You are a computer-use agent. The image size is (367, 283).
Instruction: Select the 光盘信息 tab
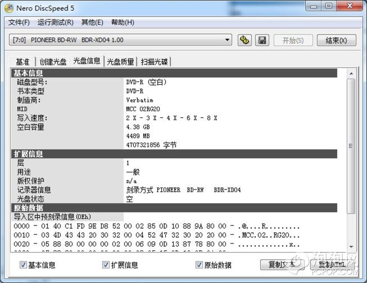pos(87,61)
